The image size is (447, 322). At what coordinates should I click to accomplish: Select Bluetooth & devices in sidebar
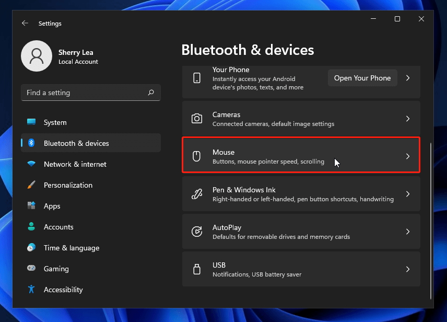tap(91, 143)
